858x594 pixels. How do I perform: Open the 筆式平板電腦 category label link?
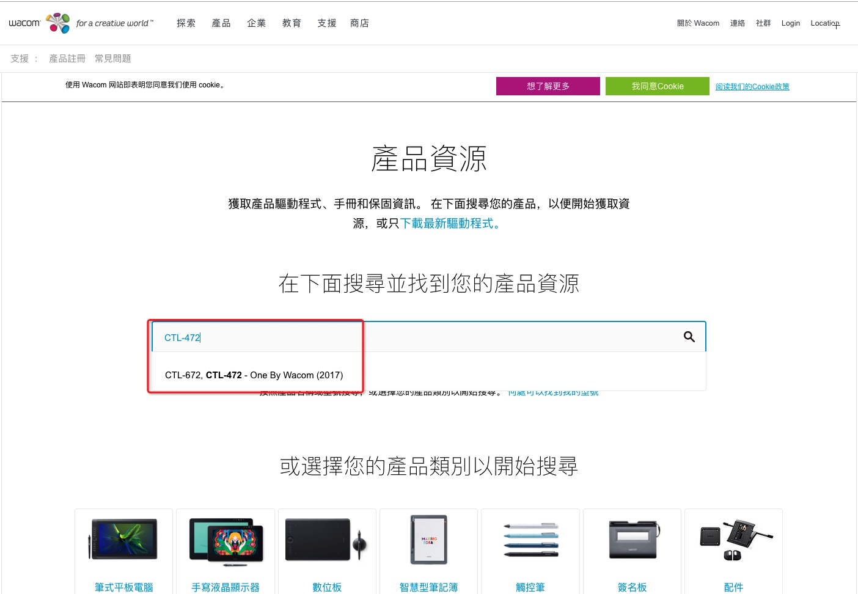point(124,587)
